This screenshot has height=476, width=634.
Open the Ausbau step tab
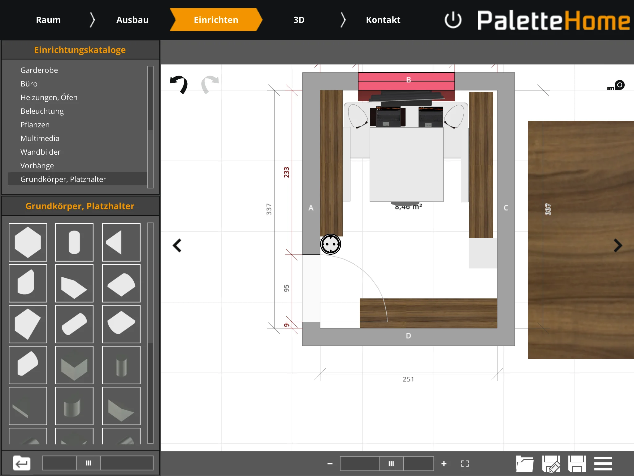point(132,20)
